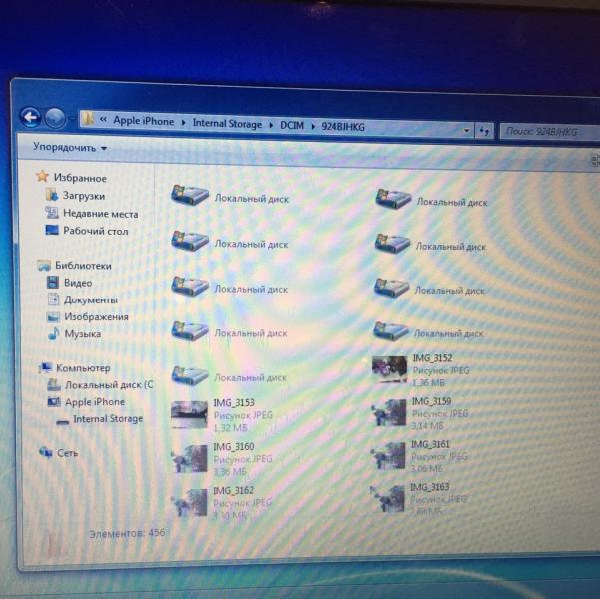Open Недавние места in the sidebar
Screen dimensions: 600x599
99,214
